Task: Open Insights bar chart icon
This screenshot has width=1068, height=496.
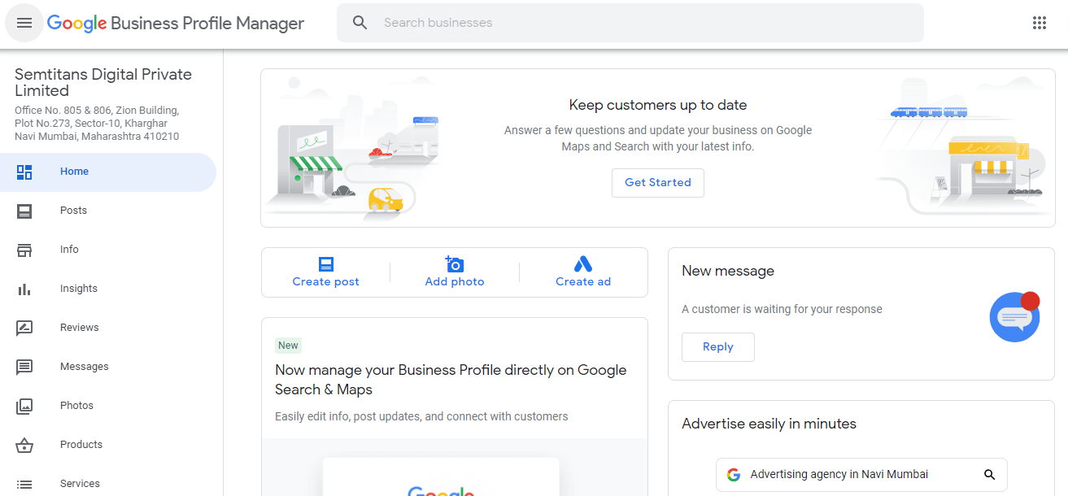Action: (24, 289)
